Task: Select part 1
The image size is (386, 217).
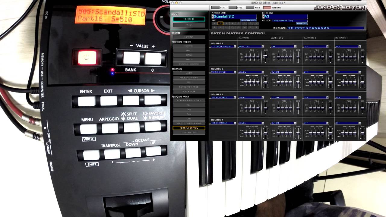Action: [x=214, y=24]
